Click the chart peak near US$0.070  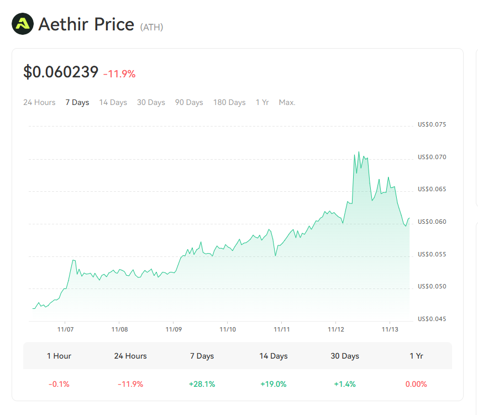point(359,152)
